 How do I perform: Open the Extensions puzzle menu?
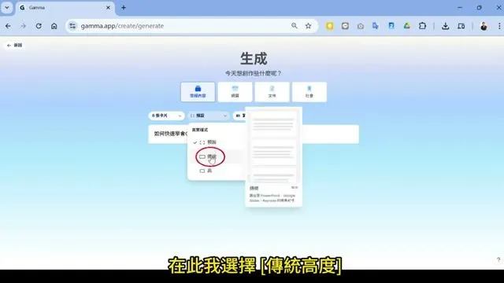pyautogui.click(x=422, y=26)
